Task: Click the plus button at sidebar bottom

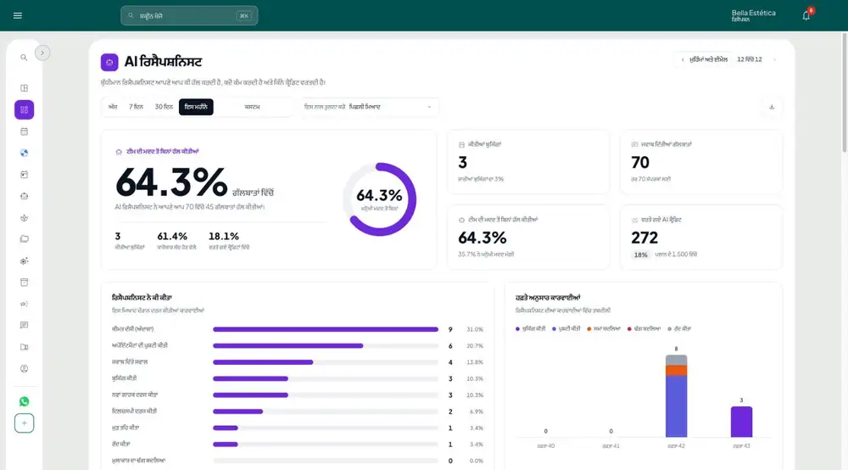Action: pyautogui.click(x=24, y=423)
